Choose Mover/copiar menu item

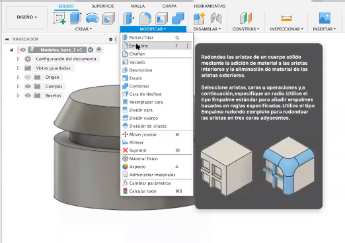(x=157, y=134)
